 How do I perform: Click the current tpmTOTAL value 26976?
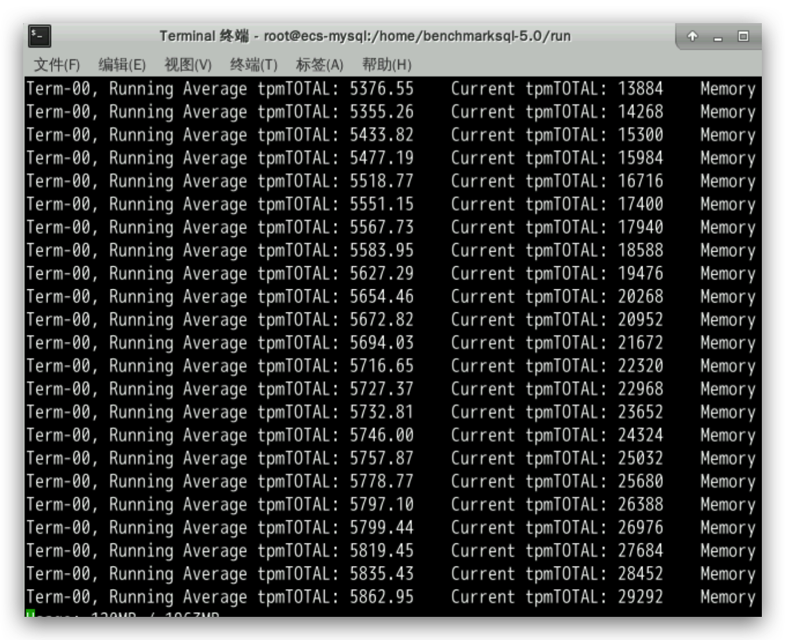640,528
